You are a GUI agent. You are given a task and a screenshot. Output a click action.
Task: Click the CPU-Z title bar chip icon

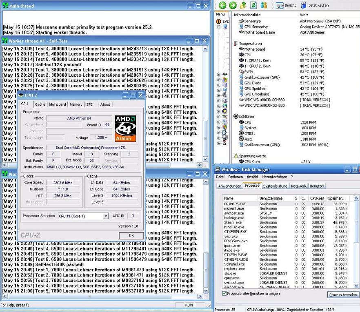[x=21, y=95]
